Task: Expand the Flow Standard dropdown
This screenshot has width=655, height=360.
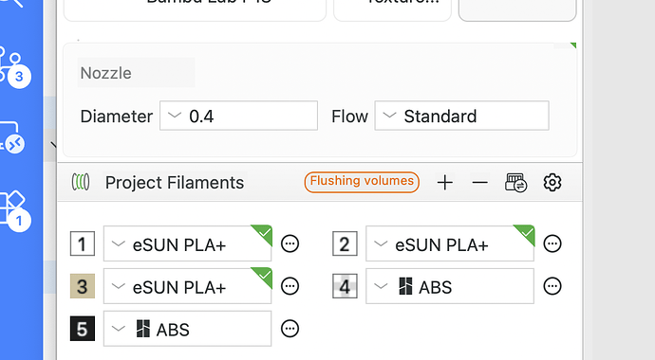Action: click(461, 116)
